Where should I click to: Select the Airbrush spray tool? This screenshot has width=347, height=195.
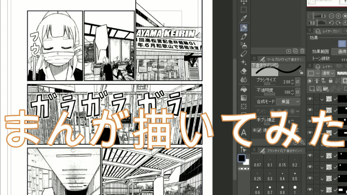(x=244, y=45)
